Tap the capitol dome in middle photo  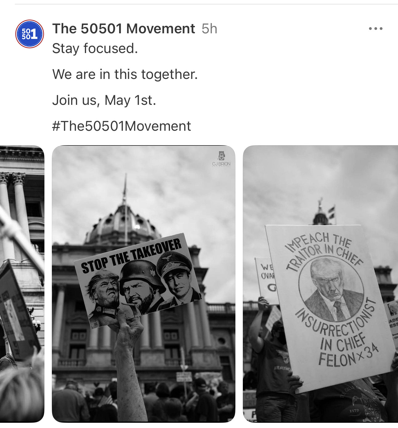pos(123,222)
